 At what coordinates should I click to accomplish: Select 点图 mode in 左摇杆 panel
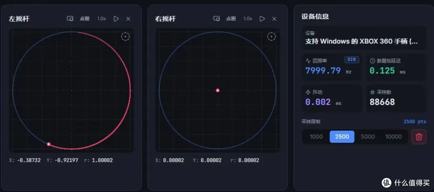[x=84, y=18]
